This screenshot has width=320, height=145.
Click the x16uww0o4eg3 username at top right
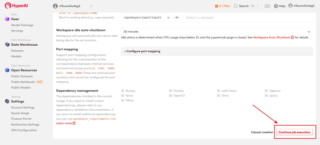point(304,6)
